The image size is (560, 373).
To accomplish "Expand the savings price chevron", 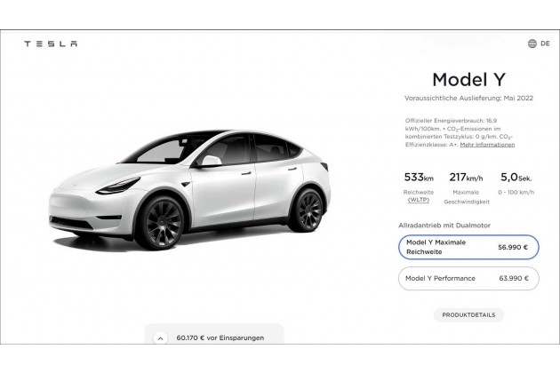I will click(161, 337).
